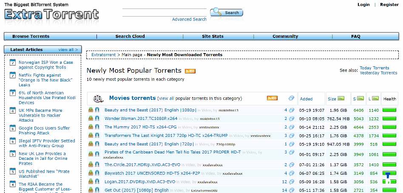Click calendar icon beside Google Docs phishing article
The width and height of the screenshot is (403, 193).
pyautogui.click(x=13, y=128)
